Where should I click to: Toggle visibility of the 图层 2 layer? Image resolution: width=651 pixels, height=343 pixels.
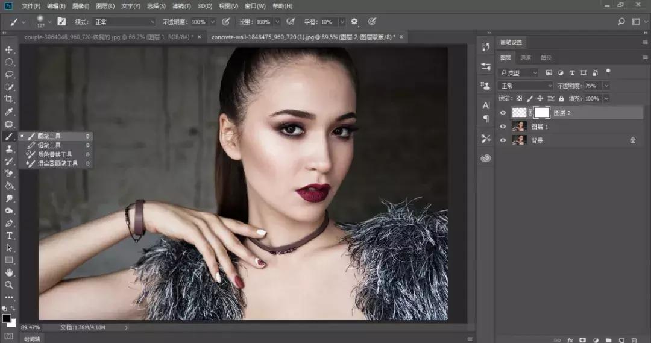[x=503, y=112]
